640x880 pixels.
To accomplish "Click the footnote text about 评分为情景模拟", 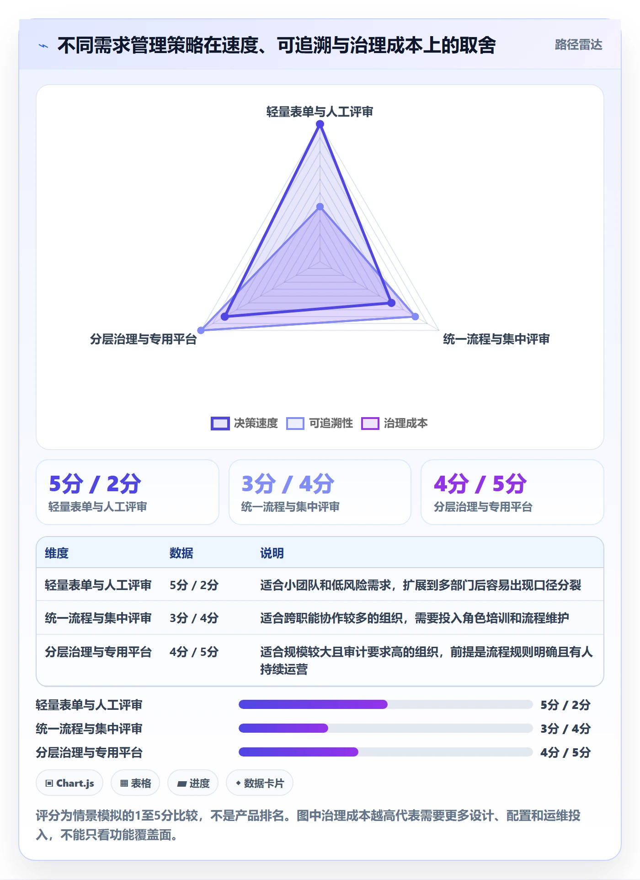I will (x=309, y=825).
